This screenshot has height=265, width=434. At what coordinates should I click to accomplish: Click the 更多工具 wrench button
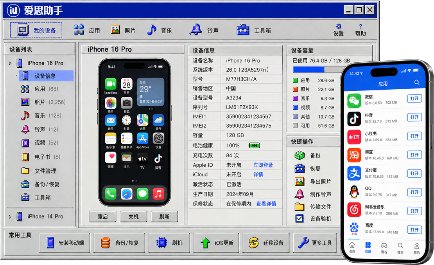315,243
